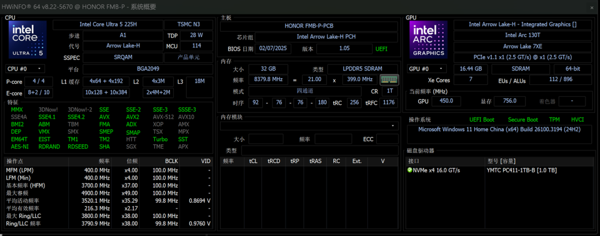600x236 pixels.
Task: Click the Intel Core Ultra 5 225H name field
Action: pyautogui.click(x=108, y=24)
